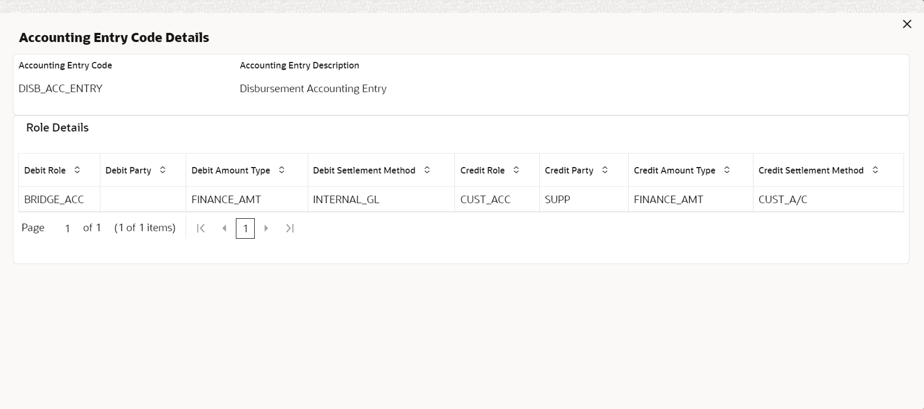
Task: Sort by Credit Settlement Method column
Action: pos(875,170)
